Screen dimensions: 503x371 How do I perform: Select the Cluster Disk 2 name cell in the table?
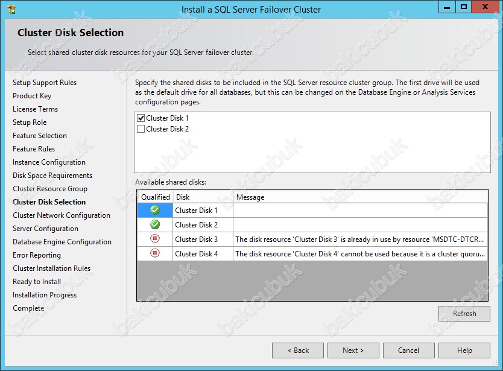coord(203,224)
